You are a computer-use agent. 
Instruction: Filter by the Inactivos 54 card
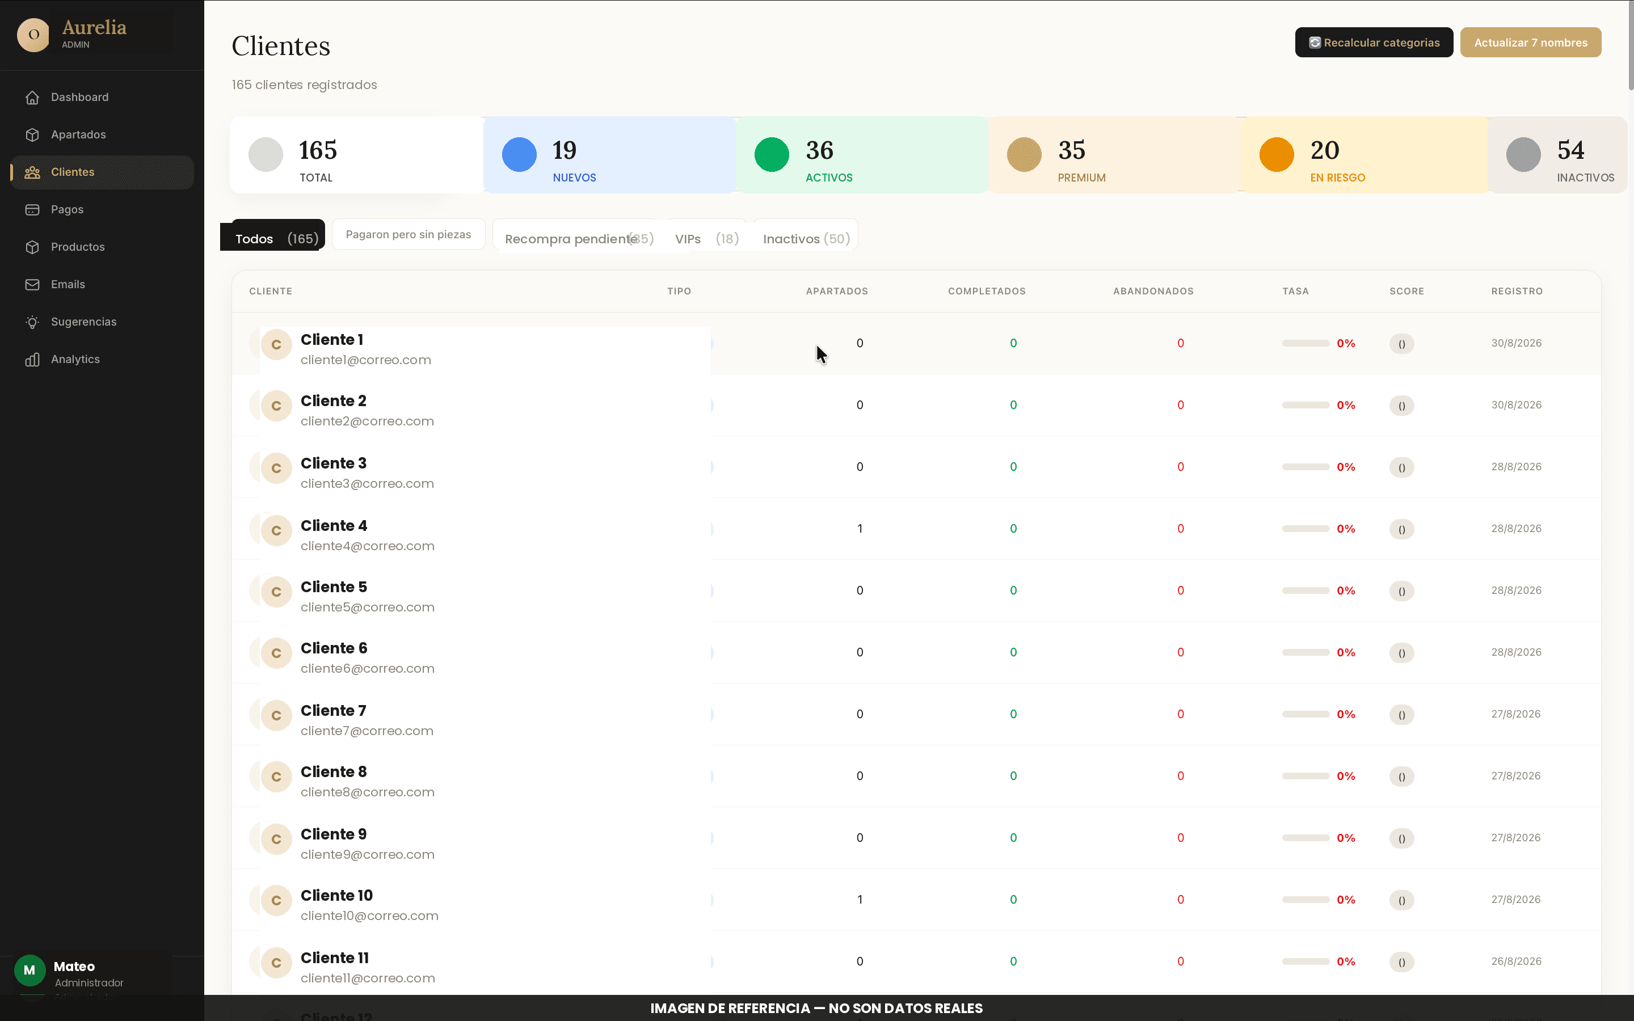coord(1557,155)
